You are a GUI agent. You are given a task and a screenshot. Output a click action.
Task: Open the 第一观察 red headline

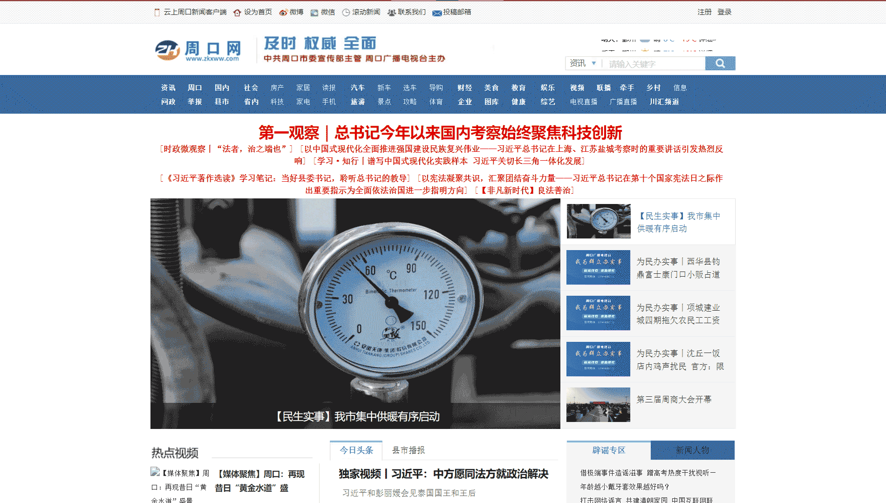[x=440, y=133]
